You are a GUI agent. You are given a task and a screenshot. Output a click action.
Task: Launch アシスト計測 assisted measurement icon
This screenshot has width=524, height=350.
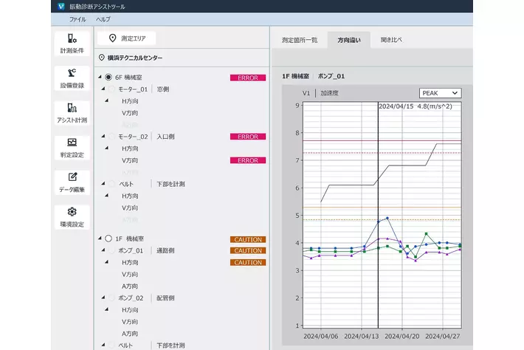tap(72, 108)
